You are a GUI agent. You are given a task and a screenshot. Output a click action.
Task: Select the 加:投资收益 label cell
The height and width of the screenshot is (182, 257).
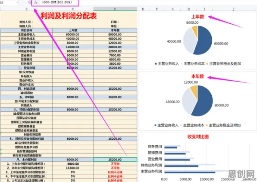coord(27,72)
